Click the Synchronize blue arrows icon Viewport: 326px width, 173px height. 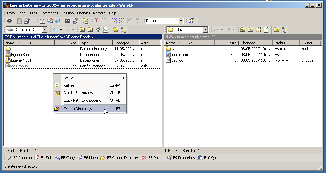click(58, 21)
